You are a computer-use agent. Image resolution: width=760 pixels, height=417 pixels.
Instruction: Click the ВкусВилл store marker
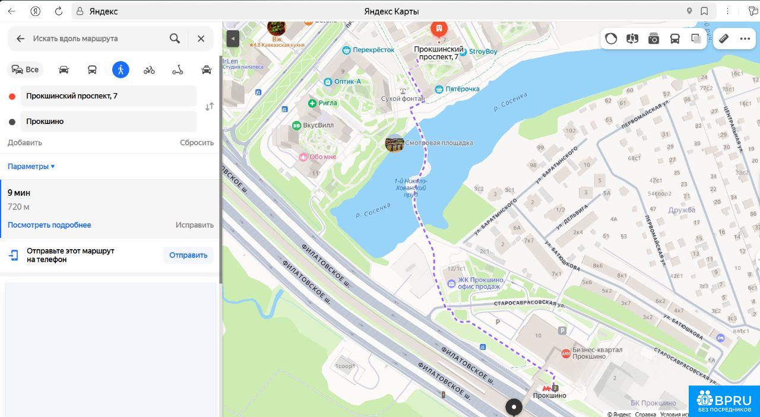point(296,125)
